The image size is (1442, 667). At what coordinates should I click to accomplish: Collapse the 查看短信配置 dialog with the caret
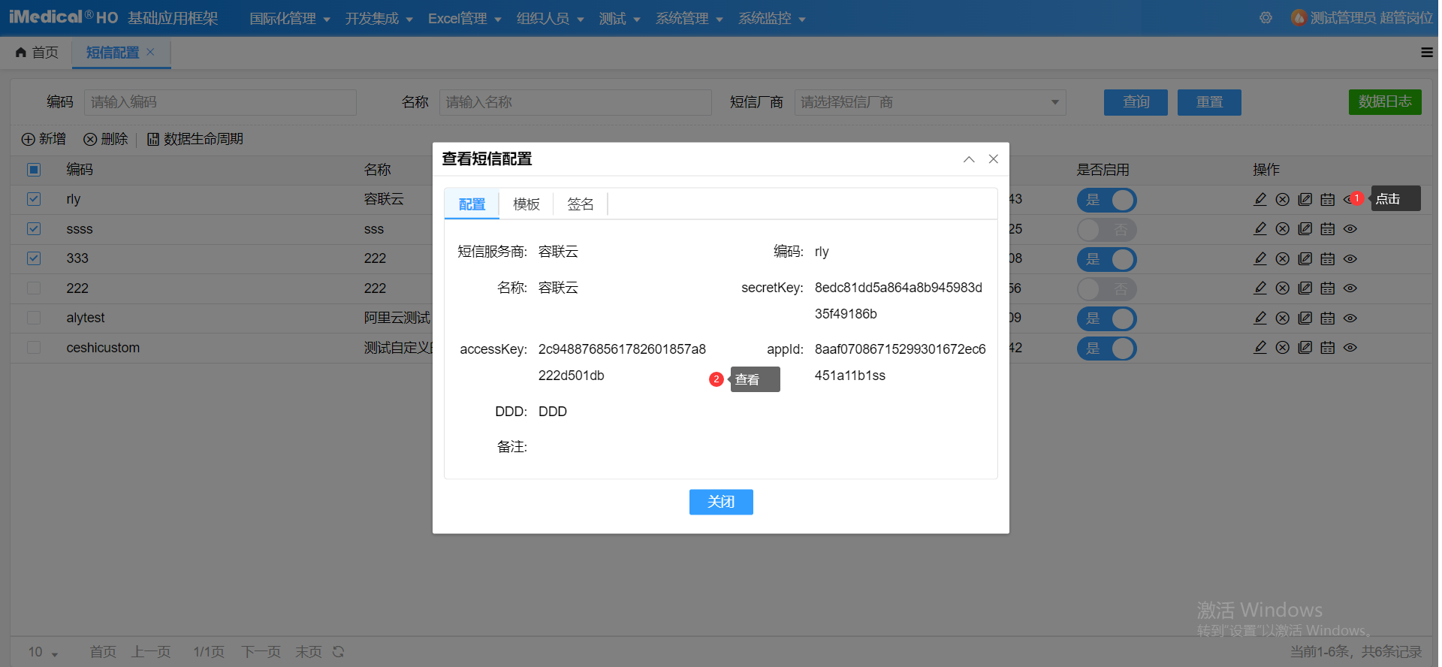969,159
